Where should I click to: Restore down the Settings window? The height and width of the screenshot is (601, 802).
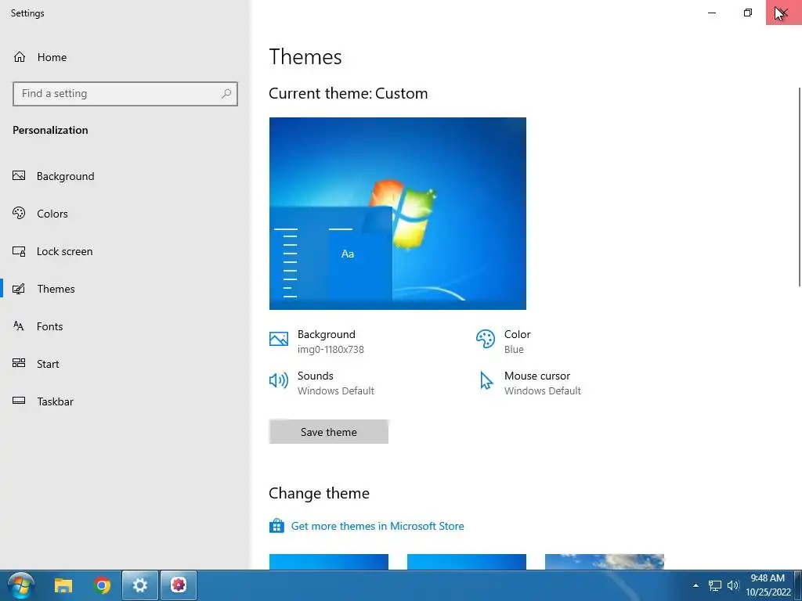pyautogui.click(x=748, y=13)
